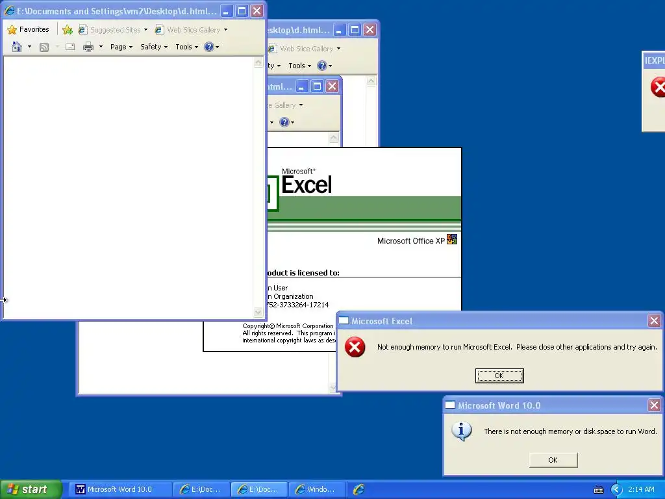Minimize the front IE window
Image resolution: width=665 pixels, height=499 pixels.
[x=226, y=11]
